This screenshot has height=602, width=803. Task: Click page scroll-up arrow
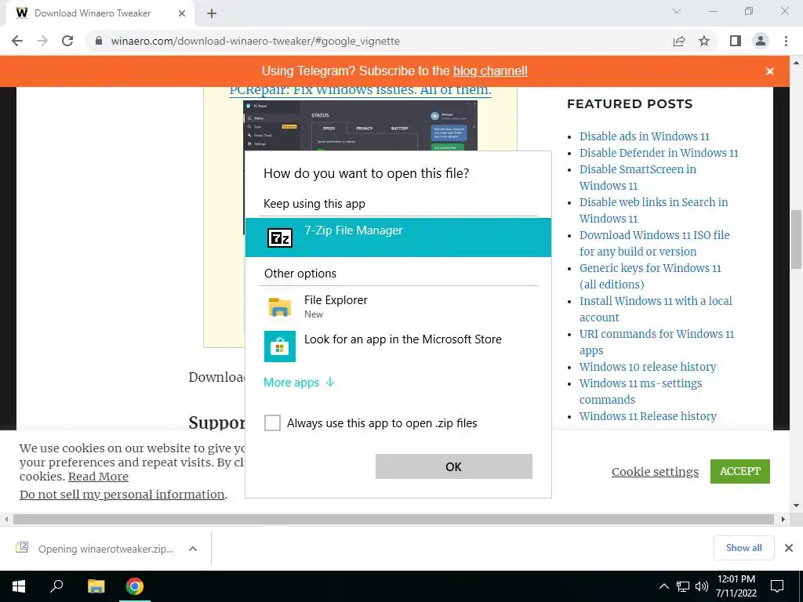796,63
